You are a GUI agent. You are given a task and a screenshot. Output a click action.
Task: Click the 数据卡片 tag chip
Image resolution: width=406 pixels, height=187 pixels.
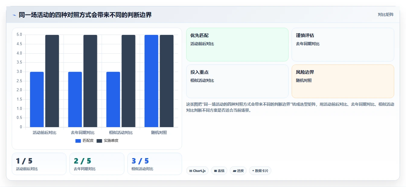pos(260,171)
